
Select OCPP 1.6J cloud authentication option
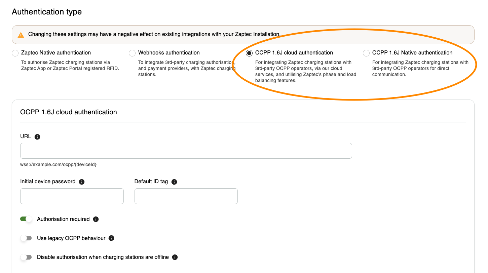click(x=249, y=53)
